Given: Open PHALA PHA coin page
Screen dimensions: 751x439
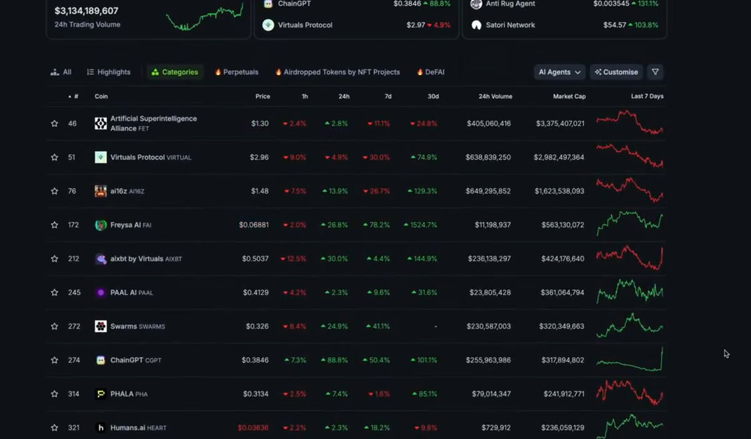Looking at the screenshot, I should (x=129, y=394).
